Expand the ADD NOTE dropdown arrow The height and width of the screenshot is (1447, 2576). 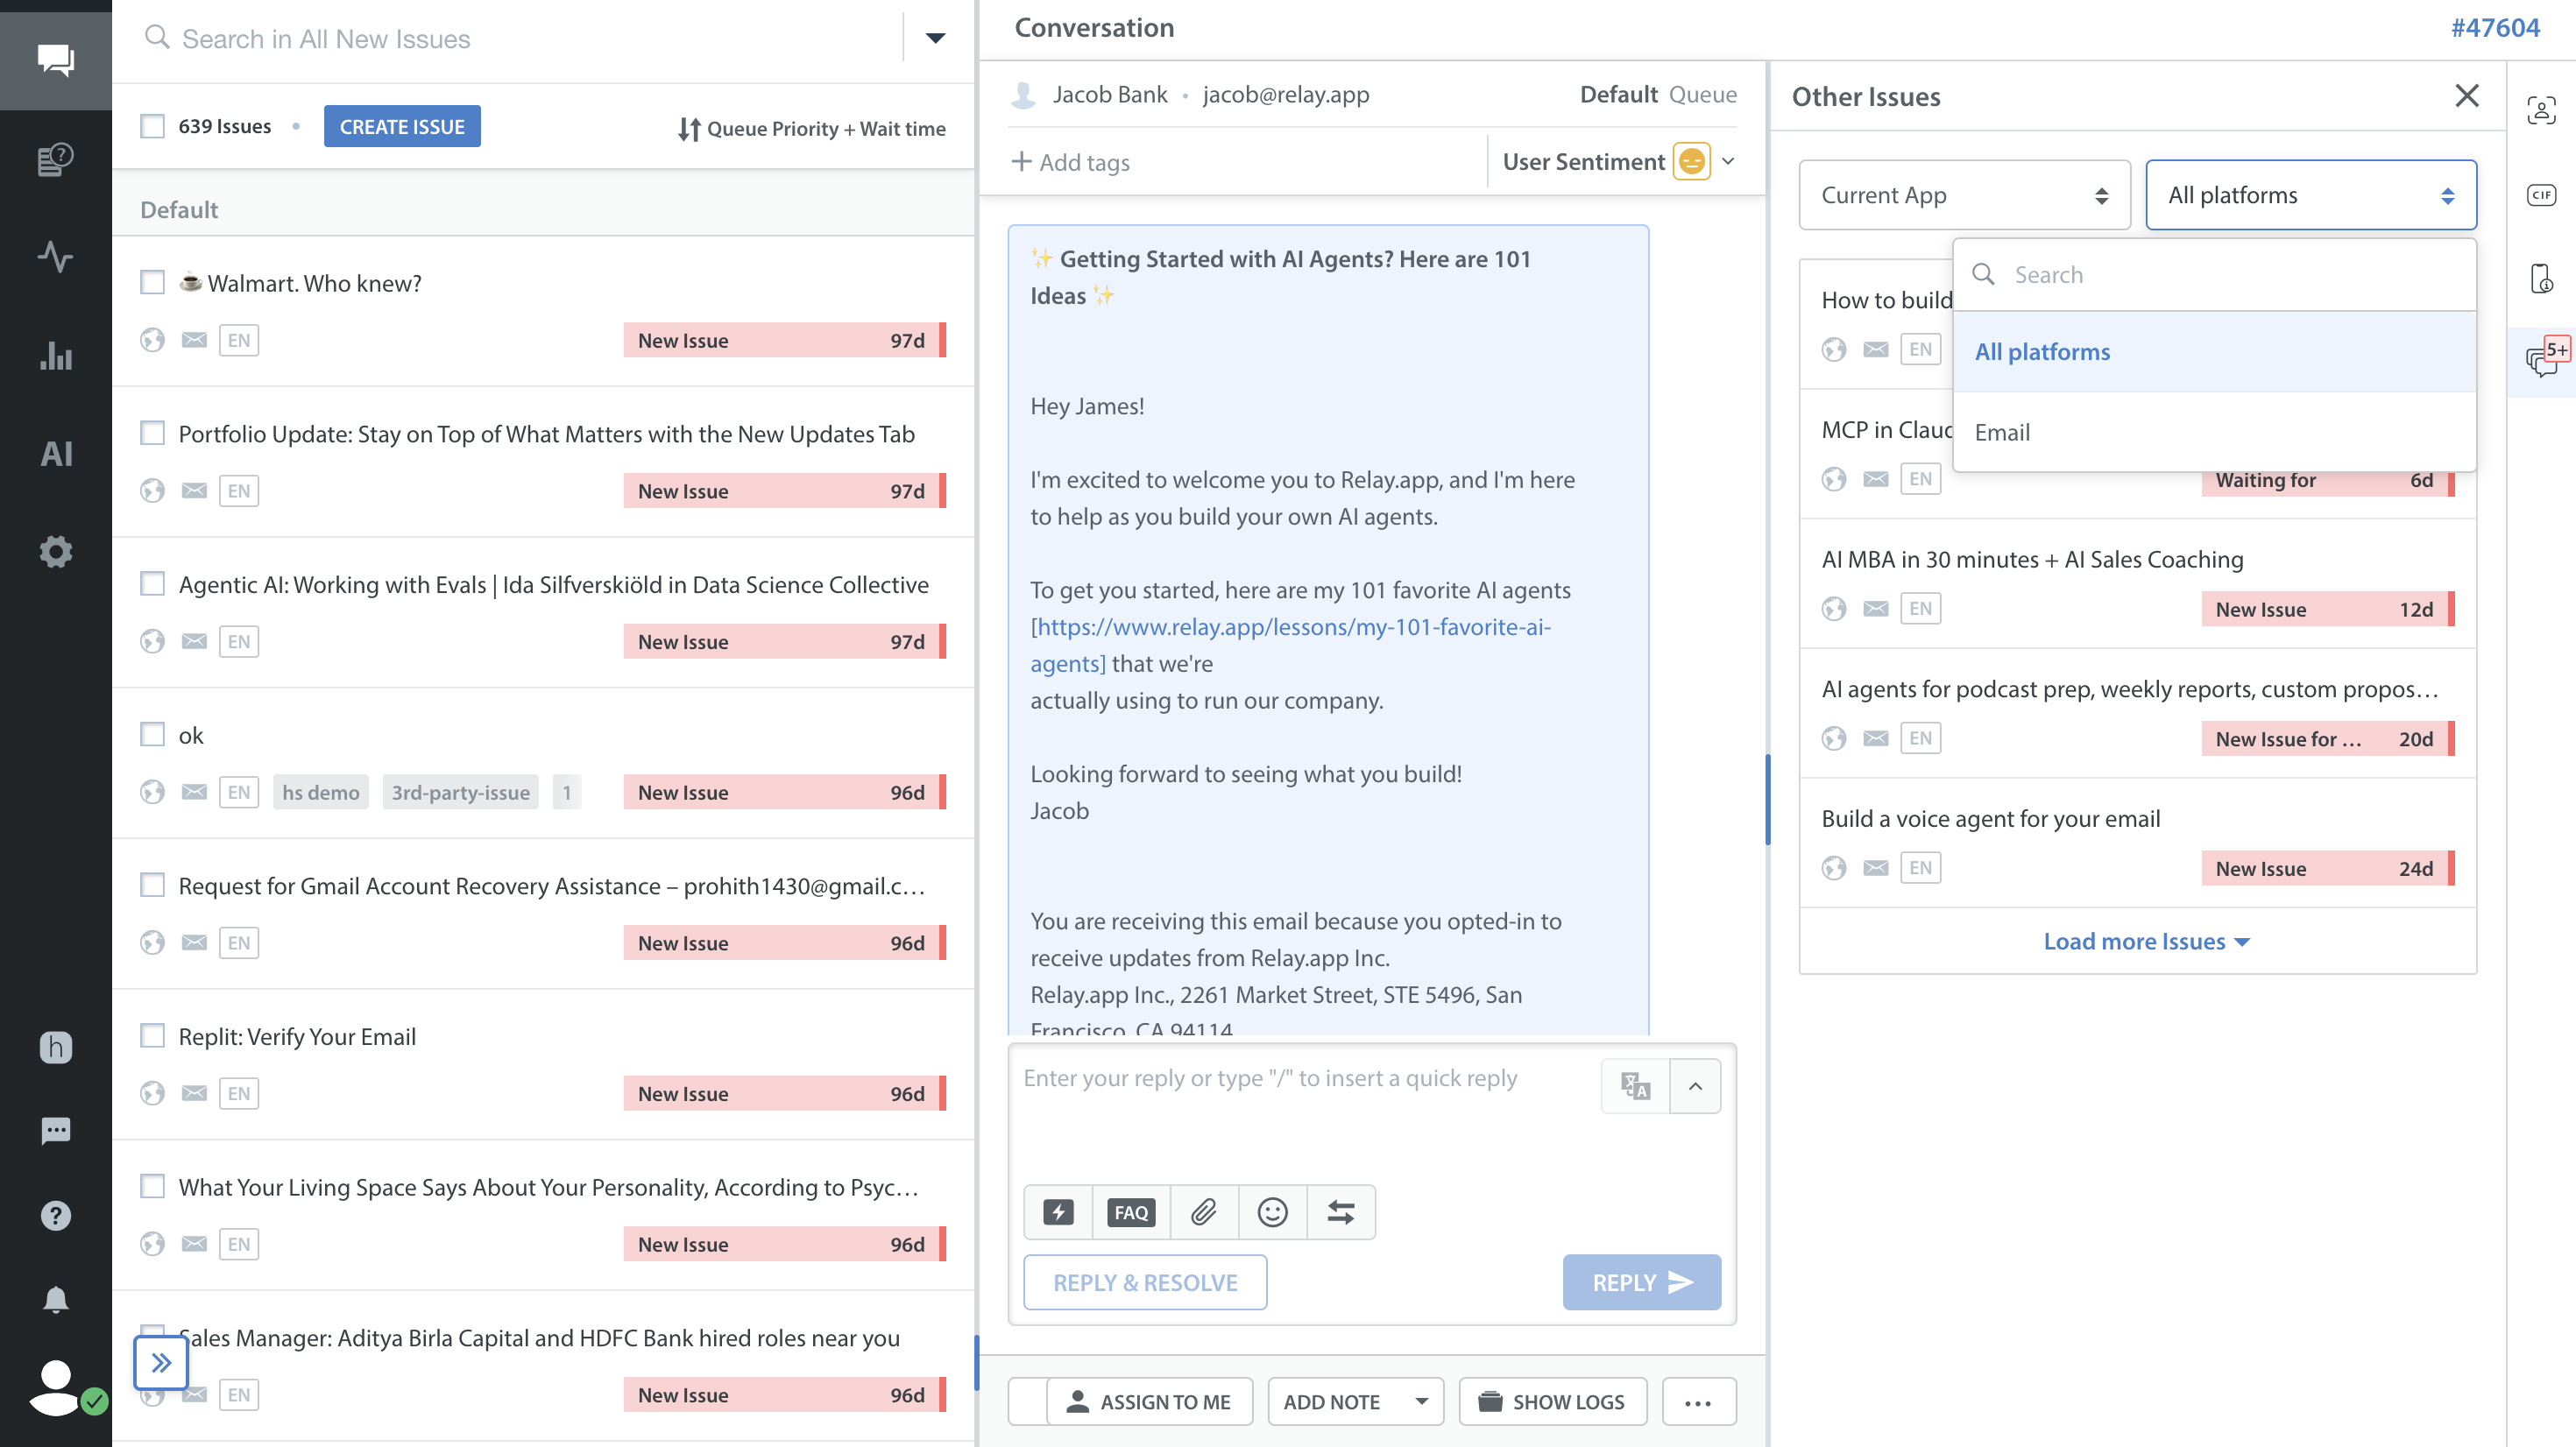pos(1421,1401)
